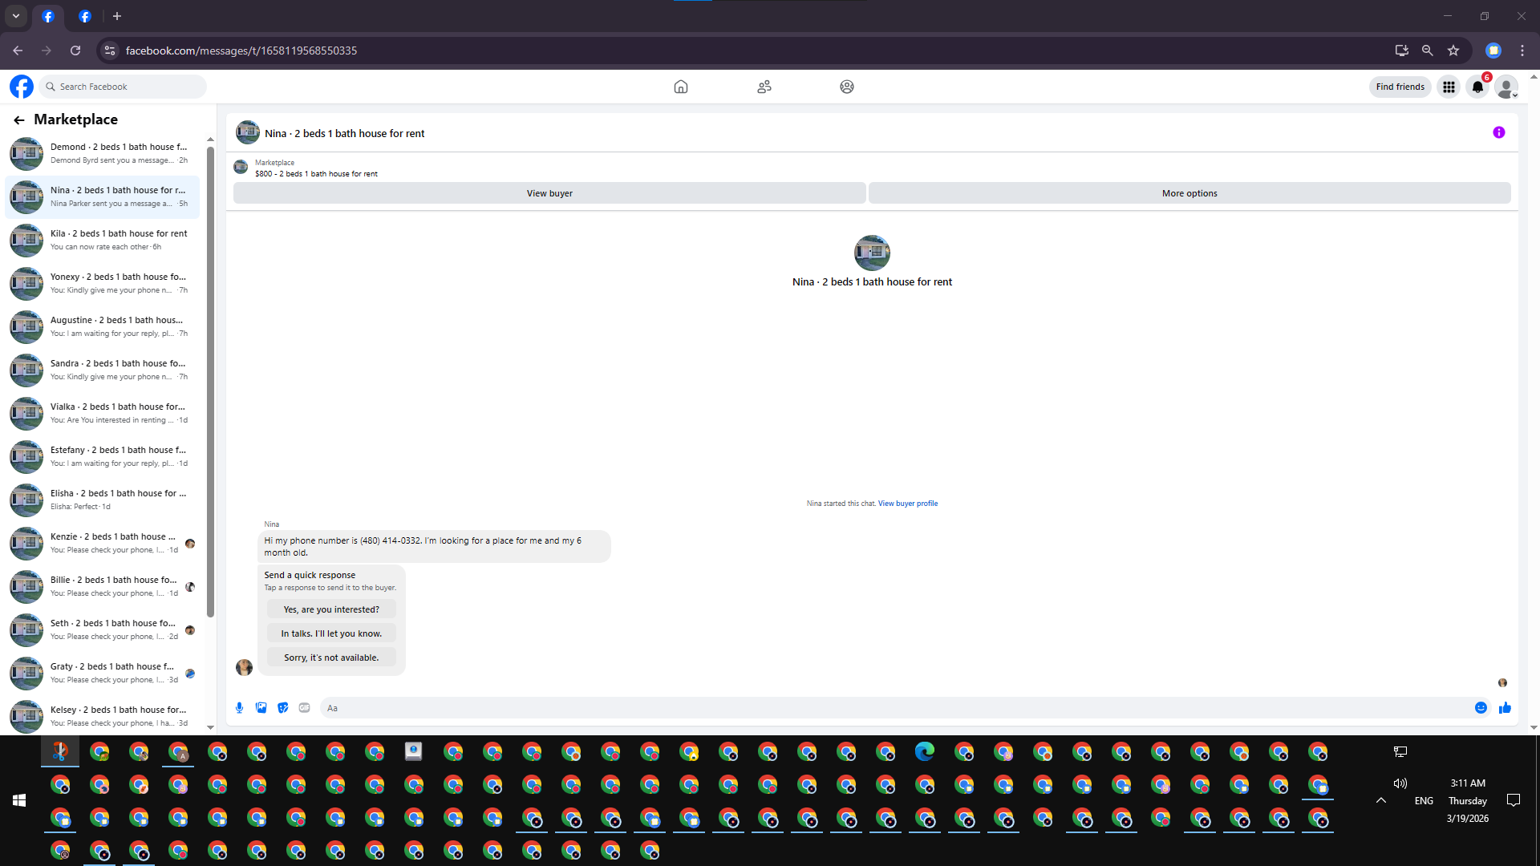Image resolution: width=1540 pixels, height=866 pixels.
Task: Go to the Facebook Home tab
Action: point(680,87)
